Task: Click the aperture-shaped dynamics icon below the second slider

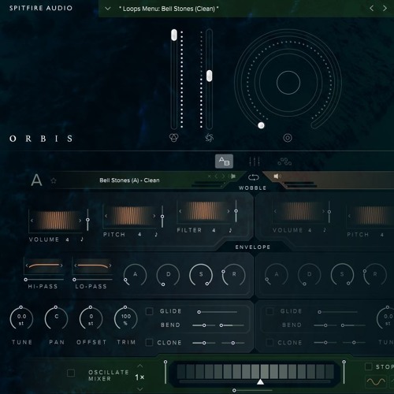Action: click(x=209, y=138)
